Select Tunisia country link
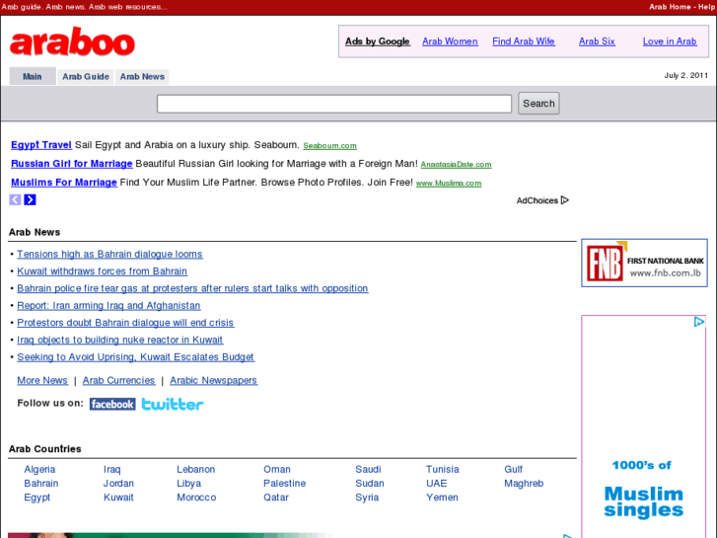The width and height of the screenshot is (717, 538). [442, 469]
